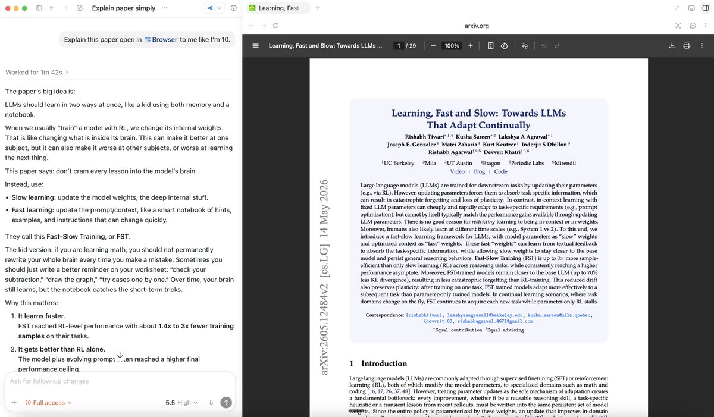Screen dimensions: 714x417
Task: Open the Code link in the paper
Action: click(501, 171)
